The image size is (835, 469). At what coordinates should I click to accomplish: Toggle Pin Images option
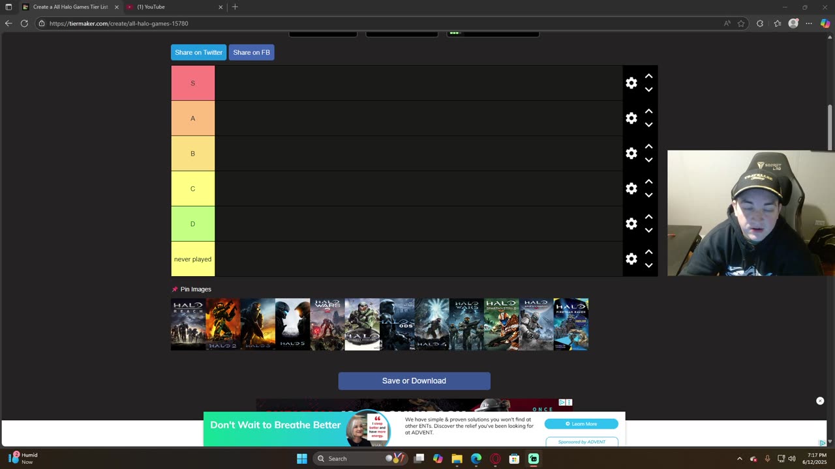click(192, 289)
